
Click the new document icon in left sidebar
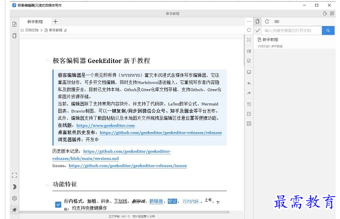[x=14, y=24]
